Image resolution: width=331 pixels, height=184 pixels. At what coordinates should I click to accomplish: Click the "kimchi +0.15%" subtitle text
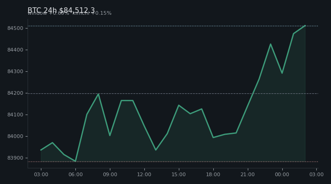point(92,13)
